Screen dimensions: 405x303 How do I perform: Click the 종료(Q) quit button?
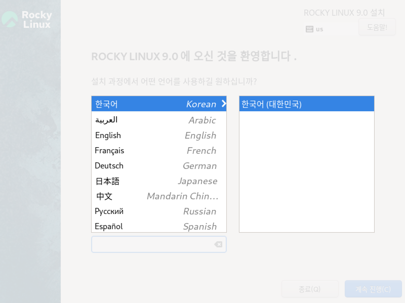click(x=310, y=289)
